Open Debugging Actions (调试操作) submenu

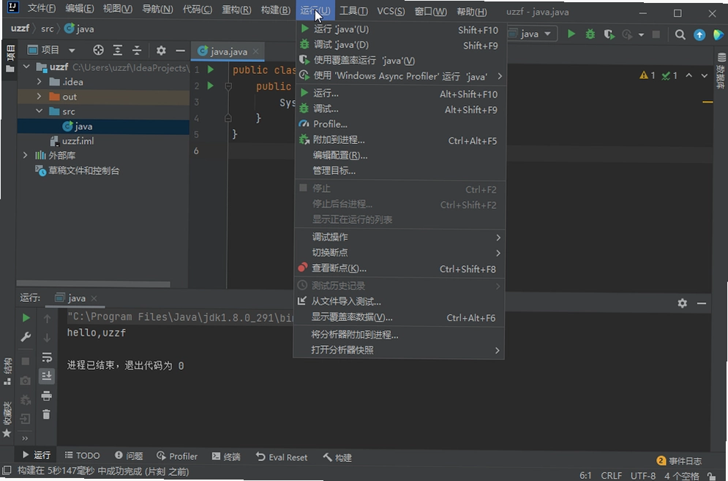pyautogui.click(x=399, y=237)
